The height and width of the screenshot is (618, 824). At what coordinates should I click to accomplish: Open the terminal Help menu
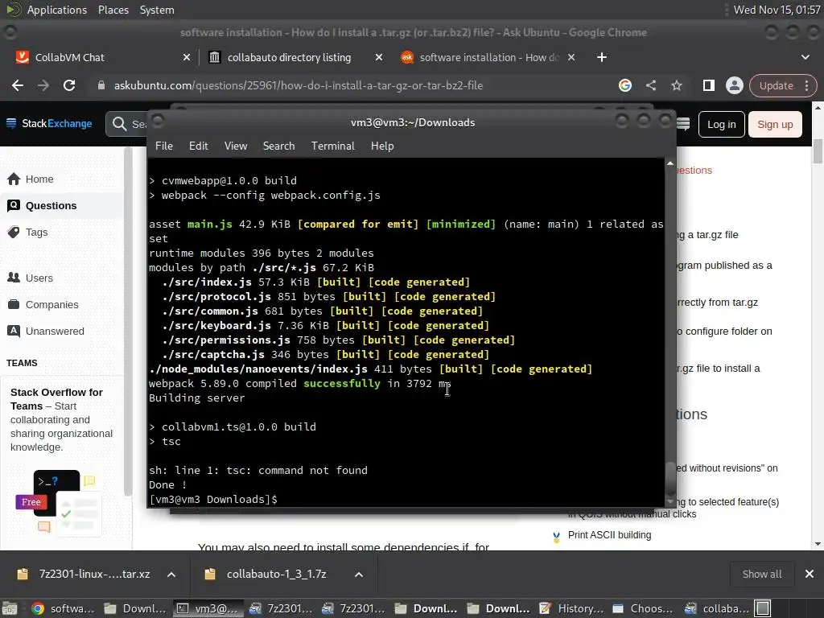pyautogui.click(x=382, y=146)
